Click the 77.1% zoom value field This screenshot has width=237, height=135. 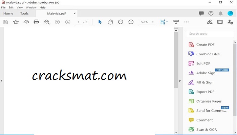[x=144, y=22]
